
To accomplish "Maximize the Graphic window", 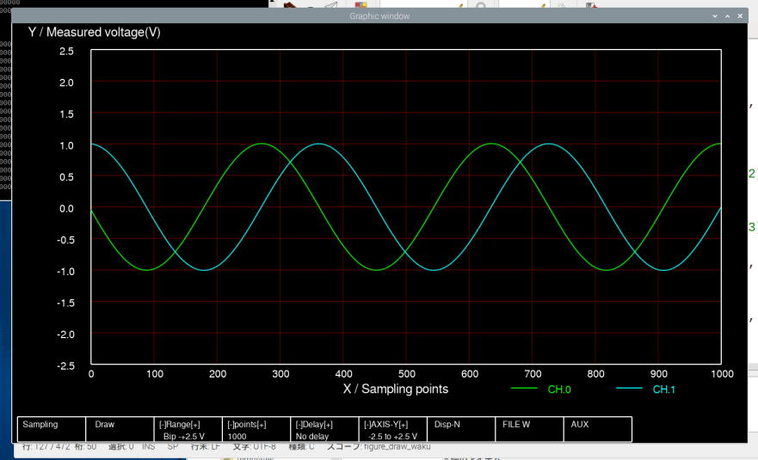I will pos(728,16).
